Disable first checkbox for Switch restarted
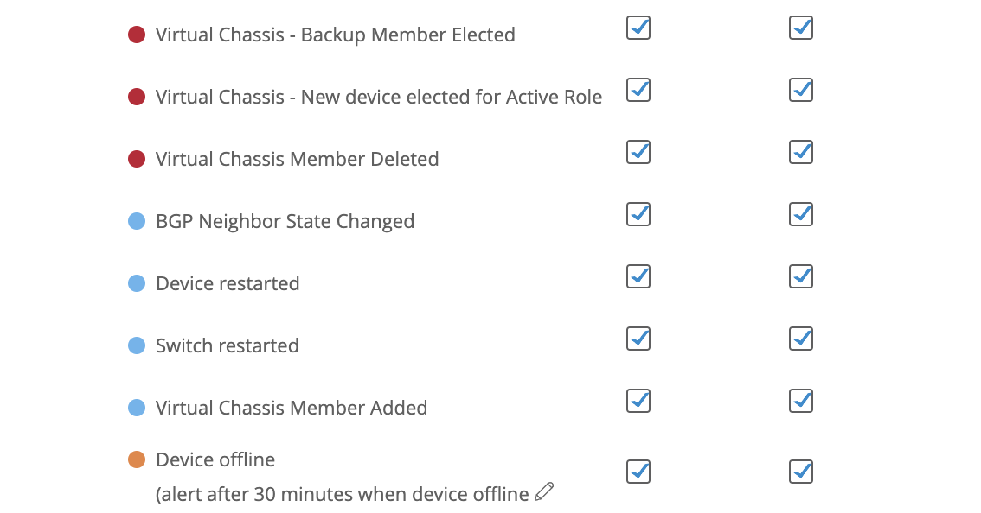This screenshot has width=981, height=513. 638,339
